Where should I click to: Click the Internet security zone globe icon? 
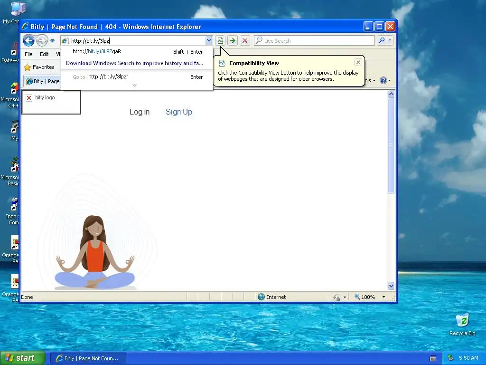[x=262, y=297]
